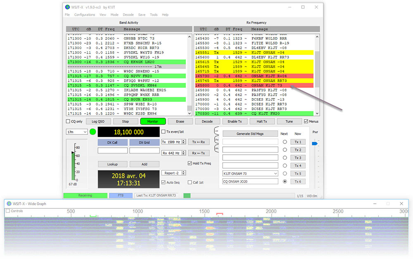The image size is (413, 259).
Task: Toggle the Auto Seq checkbox
Action: click(x=163, y=182)
